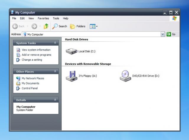
Task: Click the Forward arrow button
Action: click(34, 26)
